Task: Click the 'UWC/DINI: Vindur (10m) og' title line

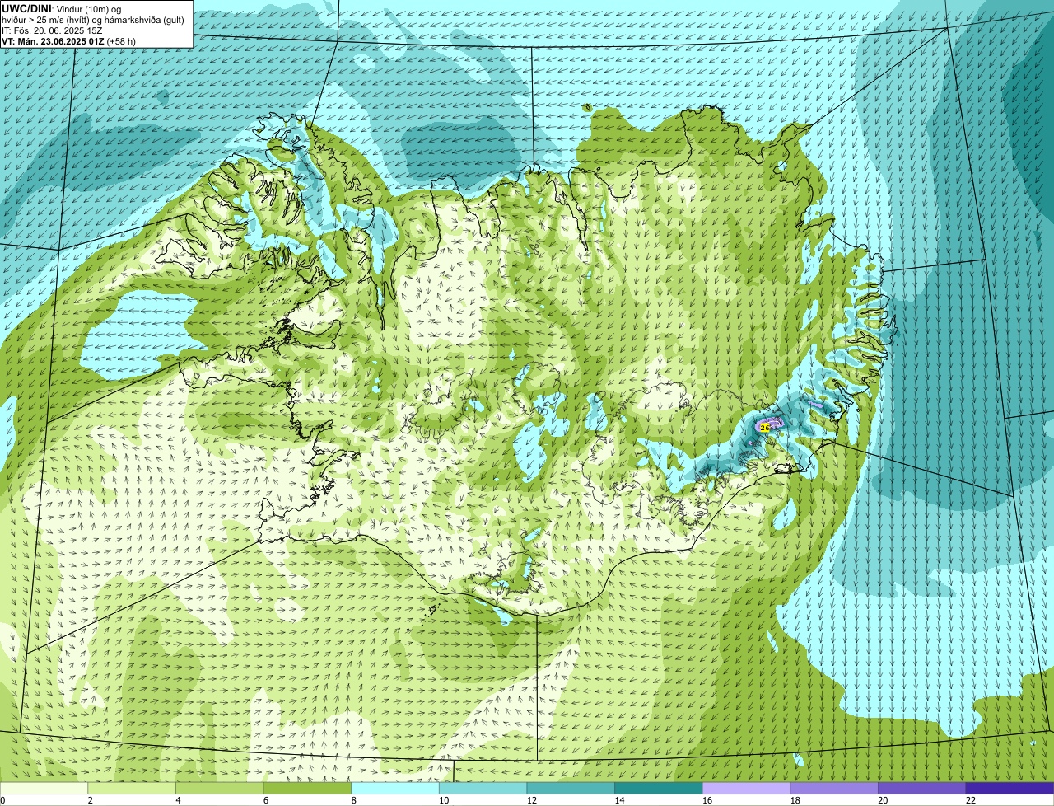Action: tap(62, 8)
